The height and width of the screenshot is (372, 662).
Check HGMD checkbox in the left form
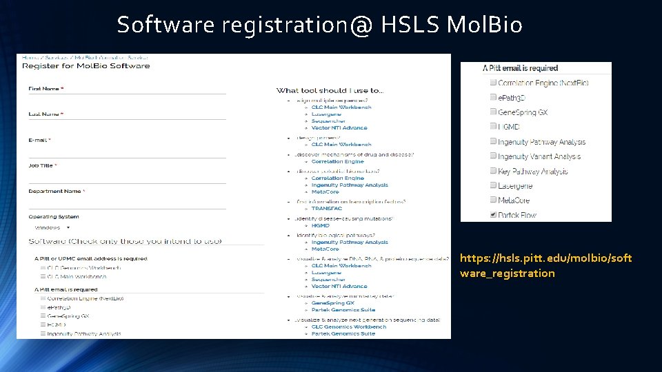click(43, 324)
